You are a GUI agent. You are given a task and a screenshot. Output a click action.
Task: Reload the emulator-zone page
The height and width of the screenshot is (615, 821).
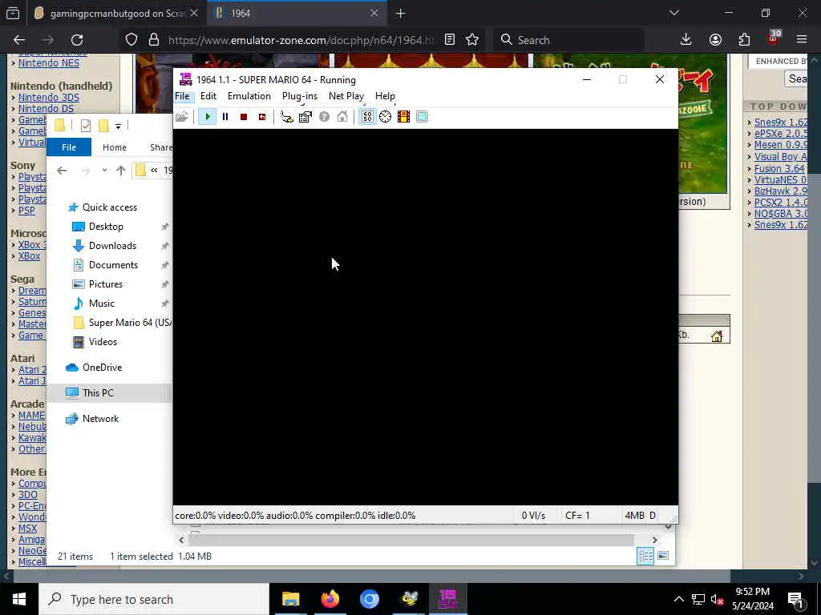coord(77,40)
